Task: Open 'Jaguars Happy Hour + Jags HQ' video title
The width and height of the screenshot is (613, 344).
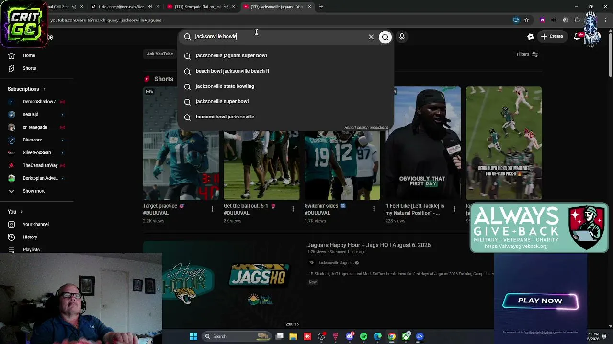Action: 369,245
